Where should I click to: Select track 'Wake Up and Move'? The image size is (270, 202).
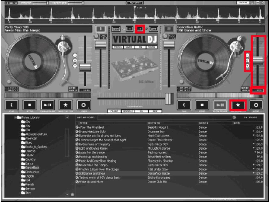[x=169, y=182]
